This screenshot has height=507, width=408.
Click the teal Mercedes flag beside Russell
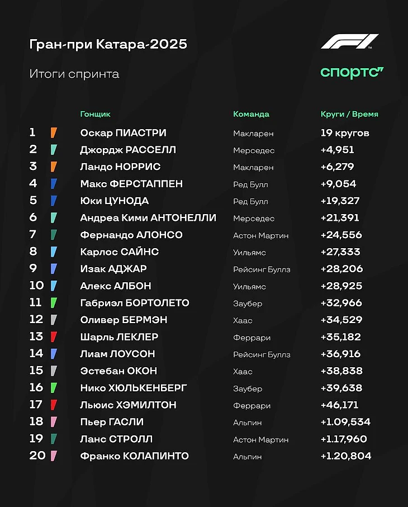(54, 150)
